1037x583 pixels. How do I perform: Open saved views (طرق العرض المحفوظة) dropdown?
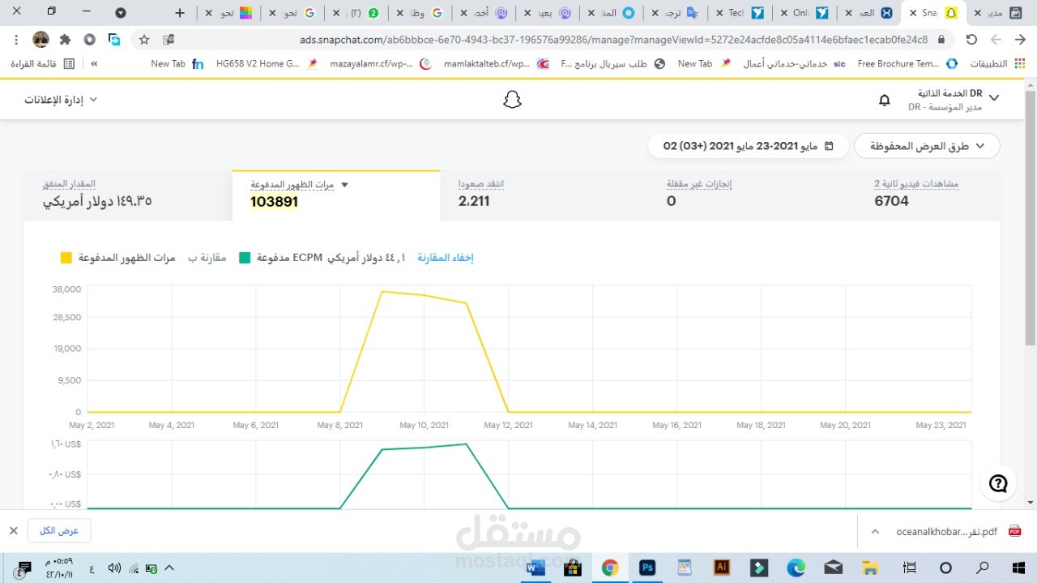tap(927, 146)
